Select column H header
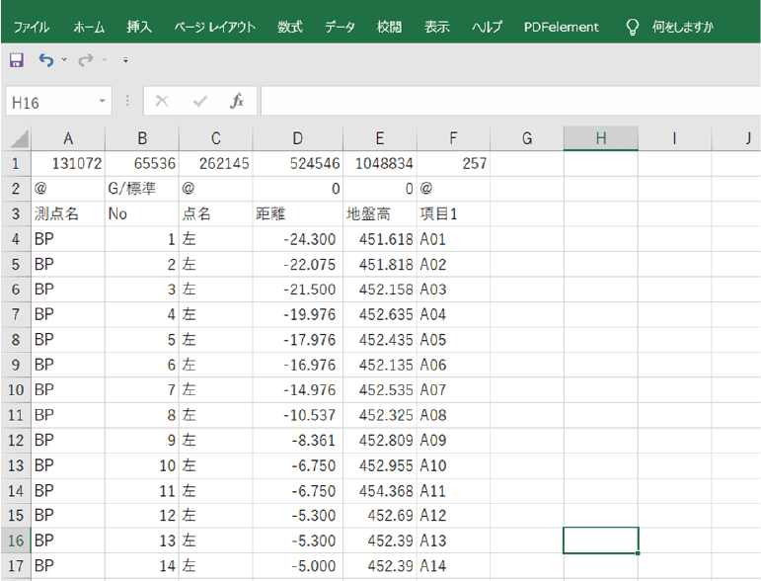 tap(601, 139)
